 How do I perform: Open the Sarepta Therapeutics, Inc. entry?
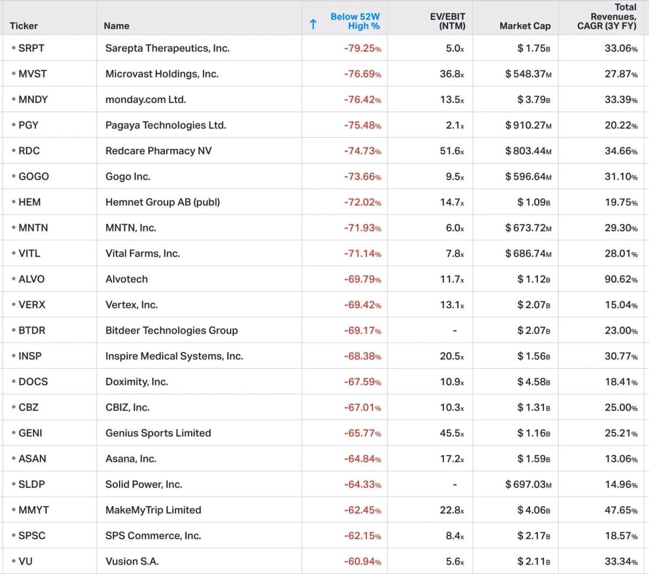coord(166,48)
